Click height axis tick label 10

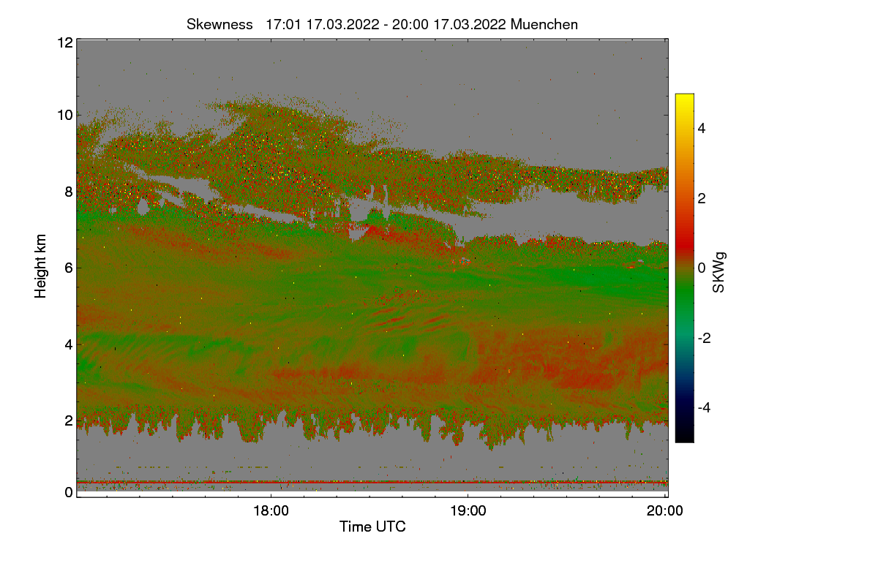click(x=64, y=115)
